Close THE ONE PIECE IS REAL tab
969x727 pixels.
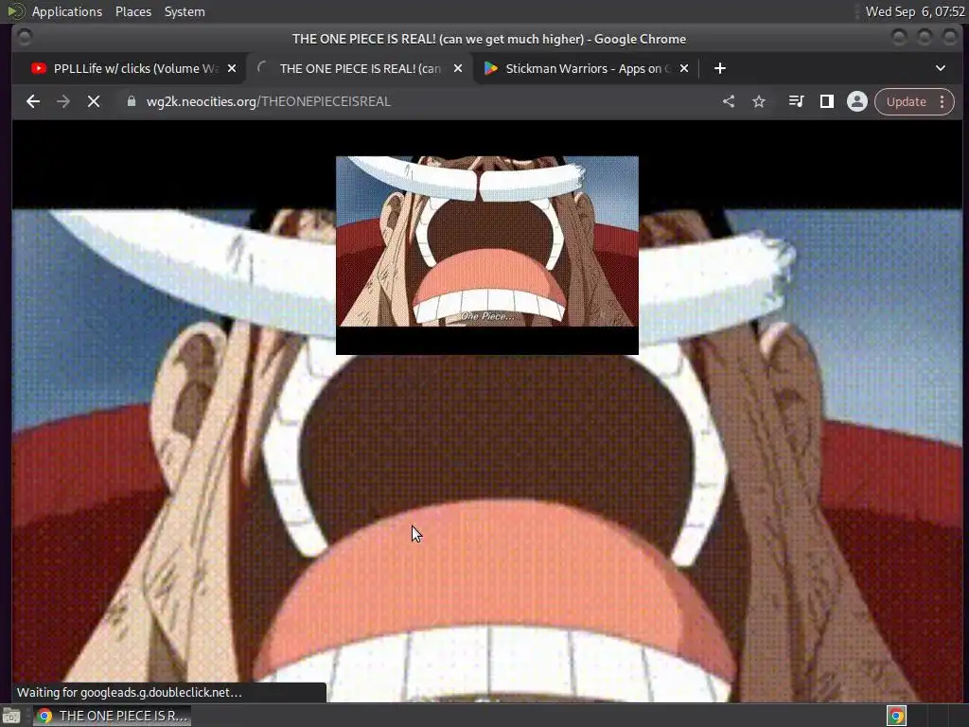458,68
